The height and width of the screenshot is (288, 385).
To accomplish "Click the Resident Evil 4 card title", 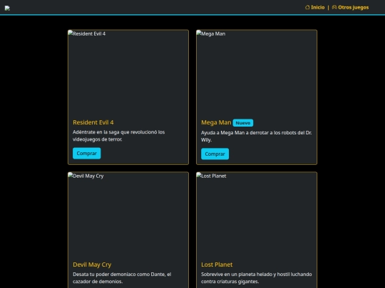I will 93,122.
